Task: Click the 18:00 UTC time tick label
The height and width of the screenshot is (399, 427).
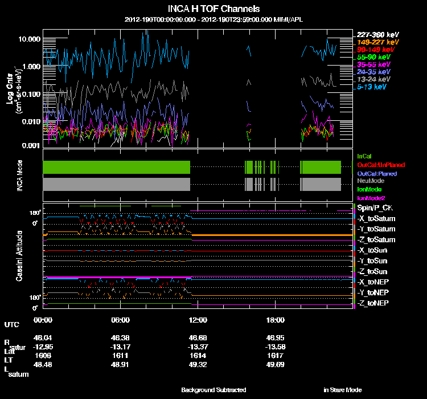Action: tap(274, 320)
